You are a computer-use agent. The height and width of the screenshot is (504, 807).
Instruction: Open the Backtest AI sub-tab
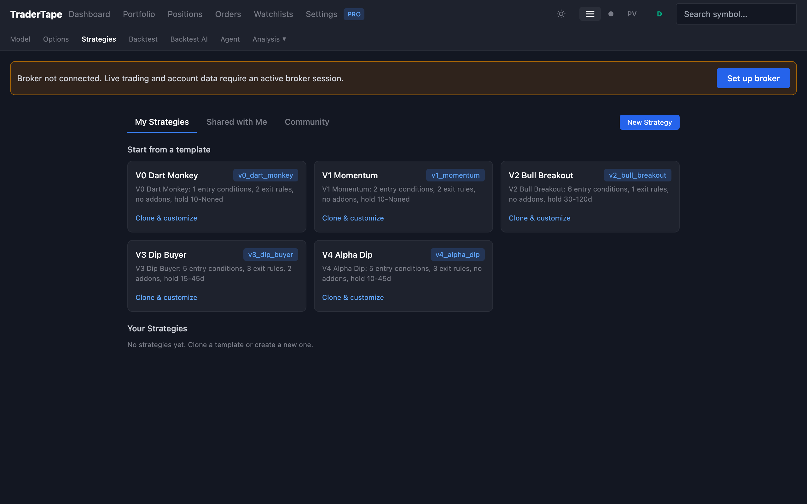pyautogui.click(x=189, y=39)
